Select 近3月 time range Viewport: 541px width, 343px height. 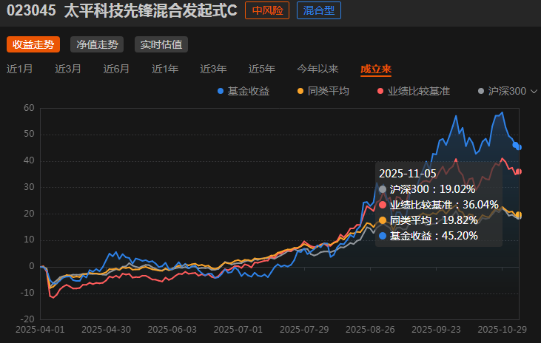click(68, 69)
